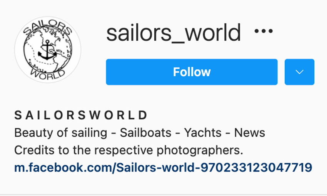
Task: Click the word News in the bio
Action: pos(249,132)
